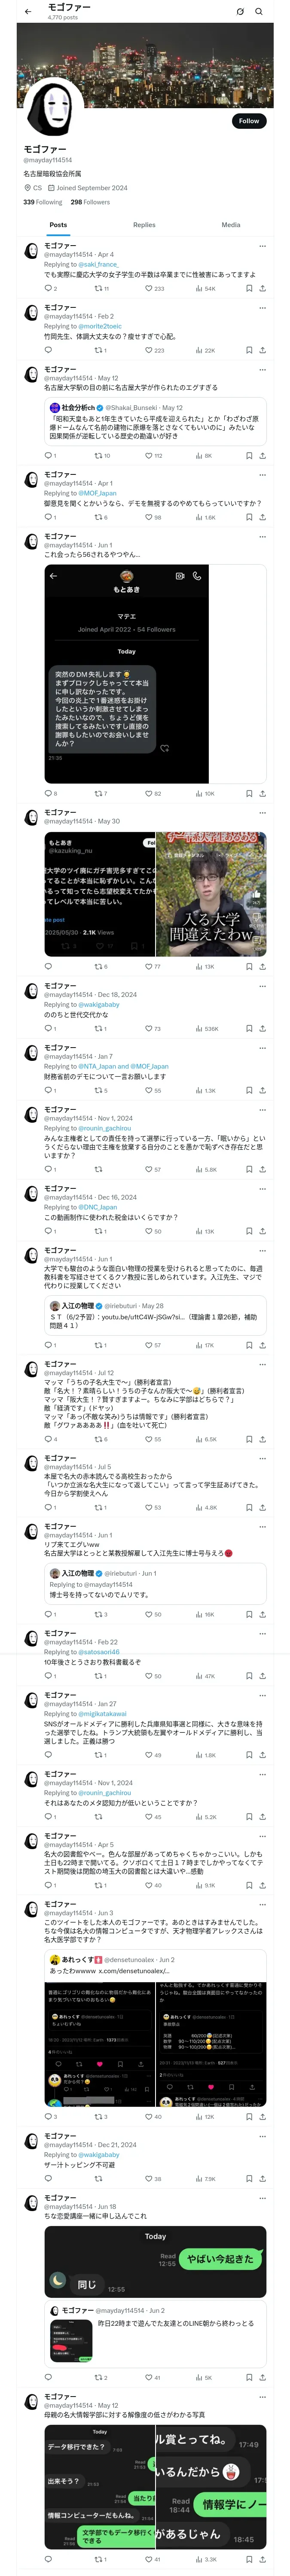The height and width of the screenshot is (2576, 290).
Task: Open the more menu on the May 12 post
Action: 262,369
